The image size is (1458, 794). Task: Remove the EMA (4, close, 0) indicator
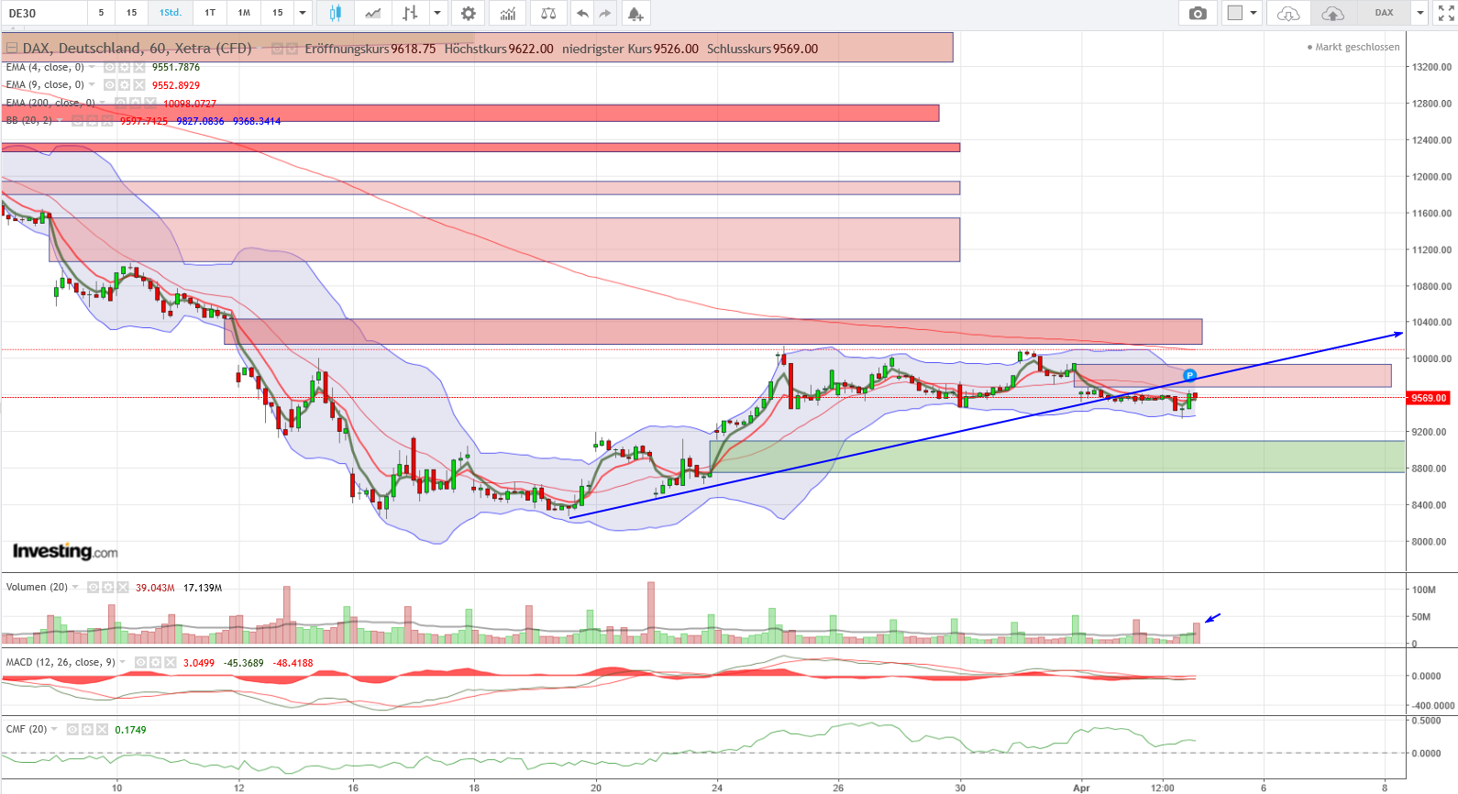(139, 67)
